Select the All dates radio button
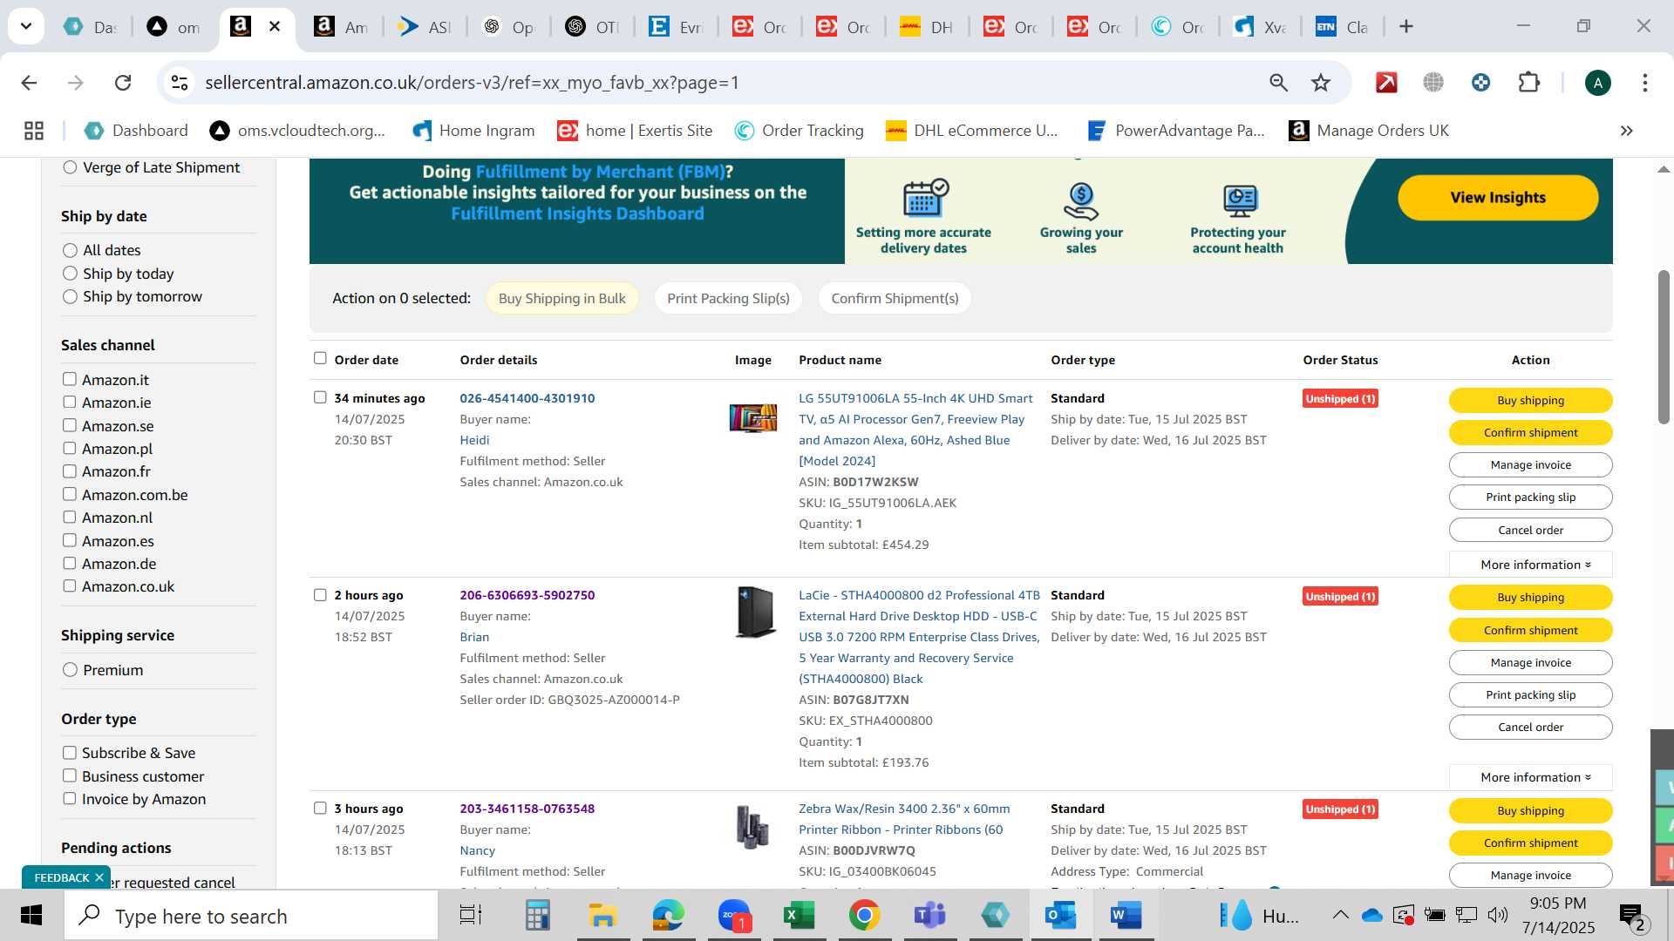Screen dimensions: 1674x941 coord(70,250)
